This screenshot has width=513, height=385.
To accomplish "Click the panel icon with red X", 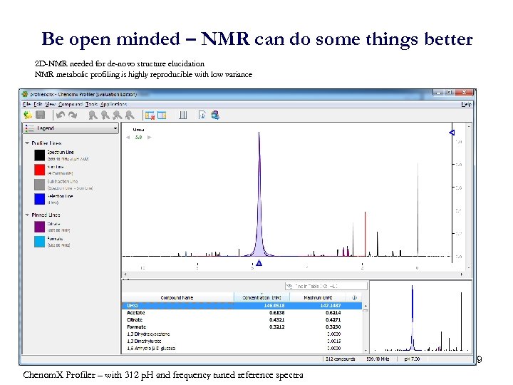I will click(x=150, y=115).
